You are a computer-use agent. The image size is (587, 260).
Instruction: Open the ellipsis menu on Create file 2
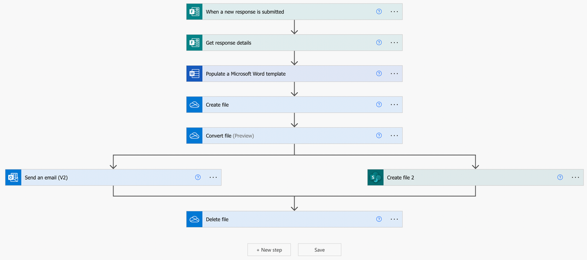[575, 177]
